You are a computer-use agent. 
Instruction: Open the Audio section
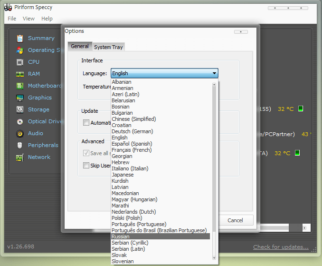click(x=36, y=133)
